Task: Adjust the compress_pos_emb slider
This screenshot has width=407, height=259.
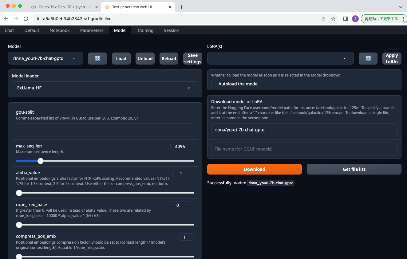Action: point(105,257)
